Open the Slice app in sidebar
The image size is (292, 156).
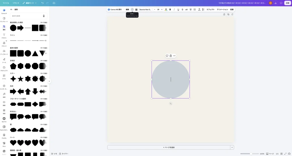point(4,144)
